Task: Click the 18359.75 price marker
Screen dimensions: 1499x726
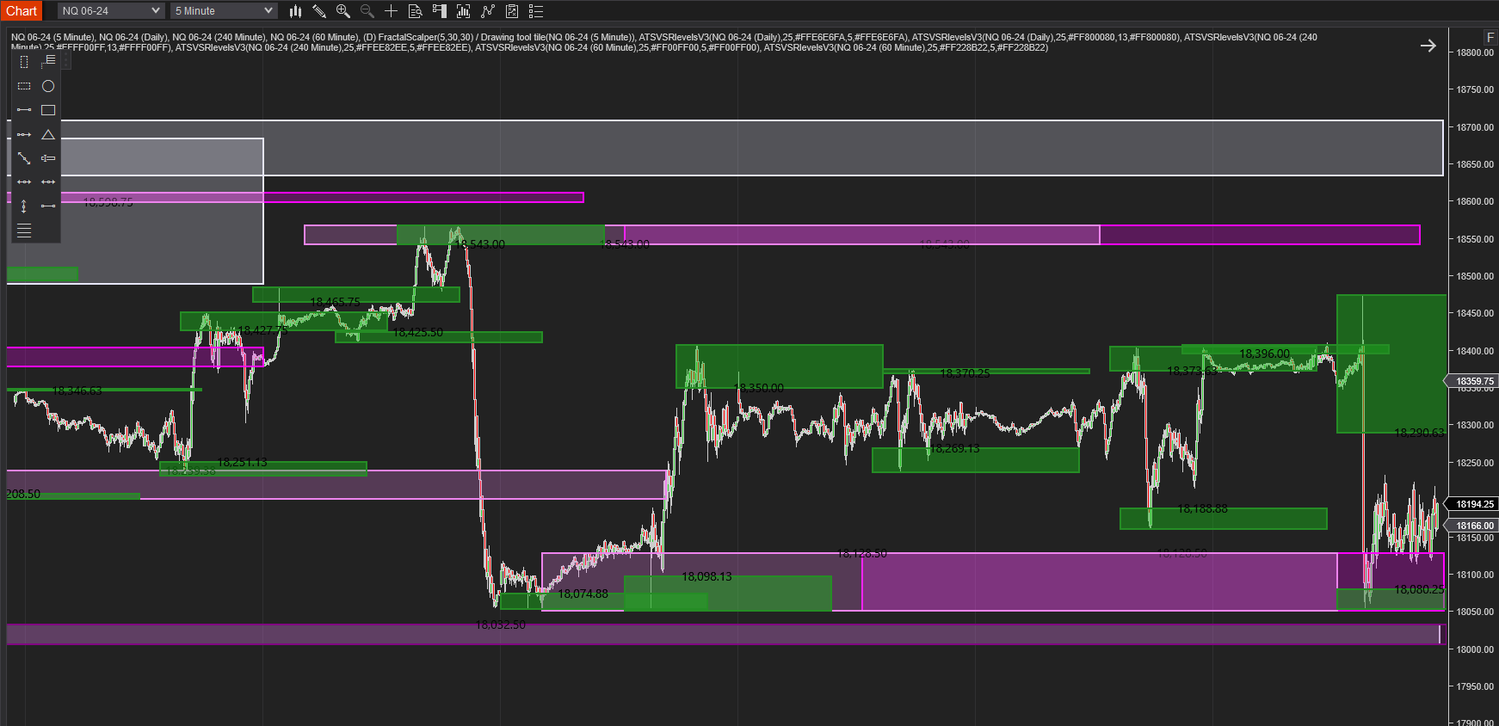Action: [1473, 381]
